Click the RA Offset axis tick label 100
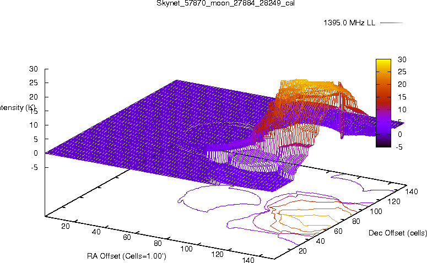The image size is (427, 263). pos(187,249)
